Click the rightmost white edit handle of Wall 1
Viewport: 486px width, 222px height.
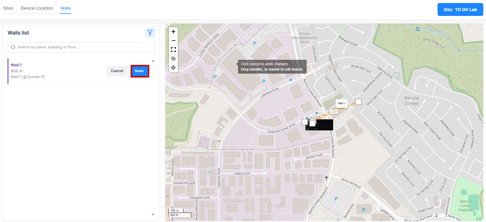358,102
